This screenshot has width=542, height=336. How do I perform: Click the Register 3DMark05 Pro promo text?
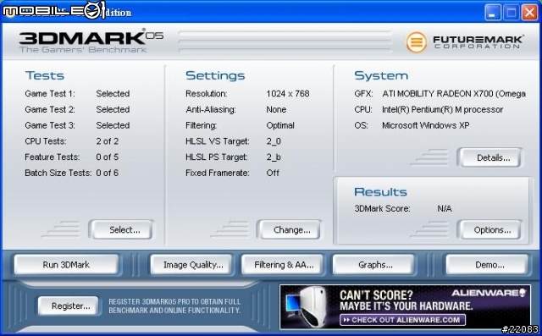tap(174, 306)
